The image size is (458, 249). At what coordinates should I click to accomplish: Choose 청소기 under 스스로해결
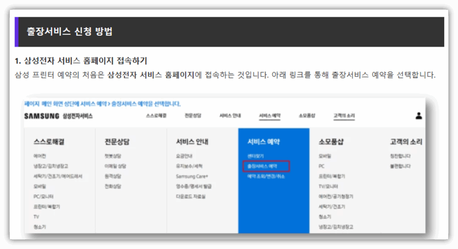(40, 227)
